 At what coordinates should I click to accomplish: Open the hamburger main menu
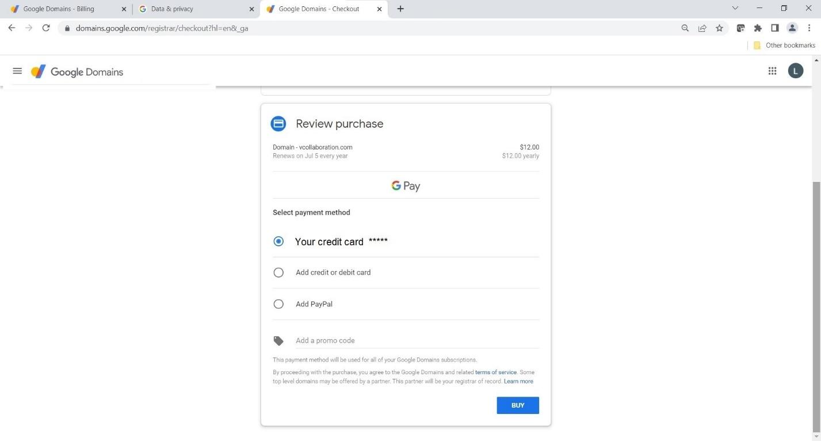[x=17, y=71]
